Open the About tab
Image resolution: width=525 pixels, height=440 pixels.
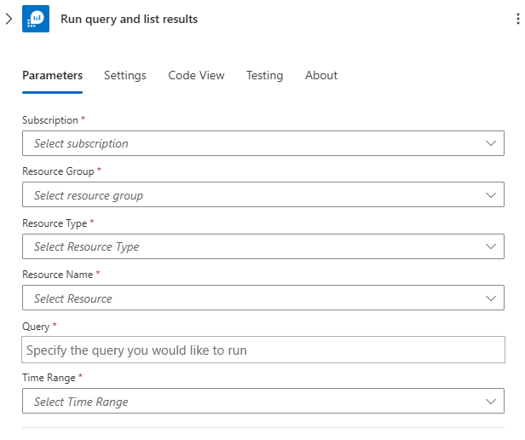tap(321, 75)
